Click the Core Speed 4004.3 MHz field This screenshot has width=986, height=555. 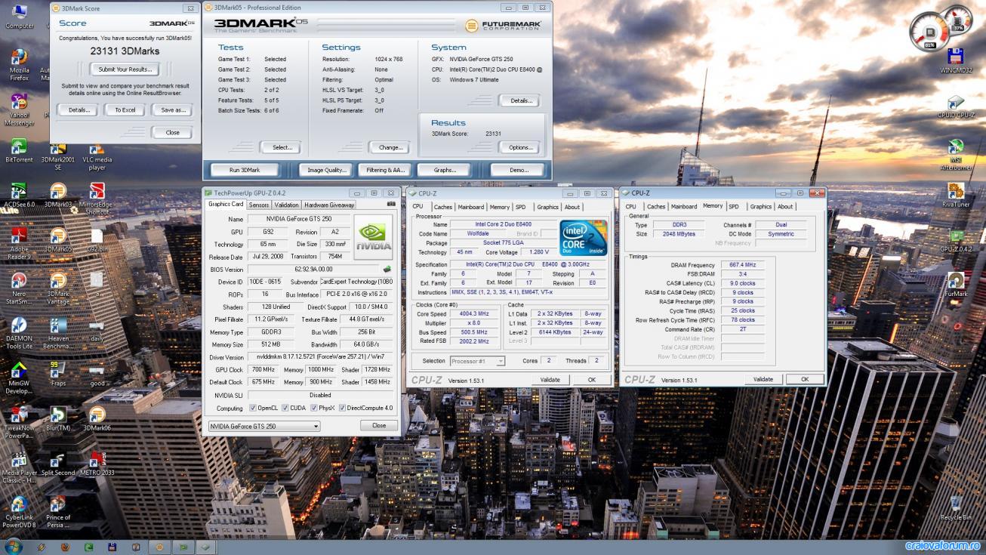[x=473, y=313]
